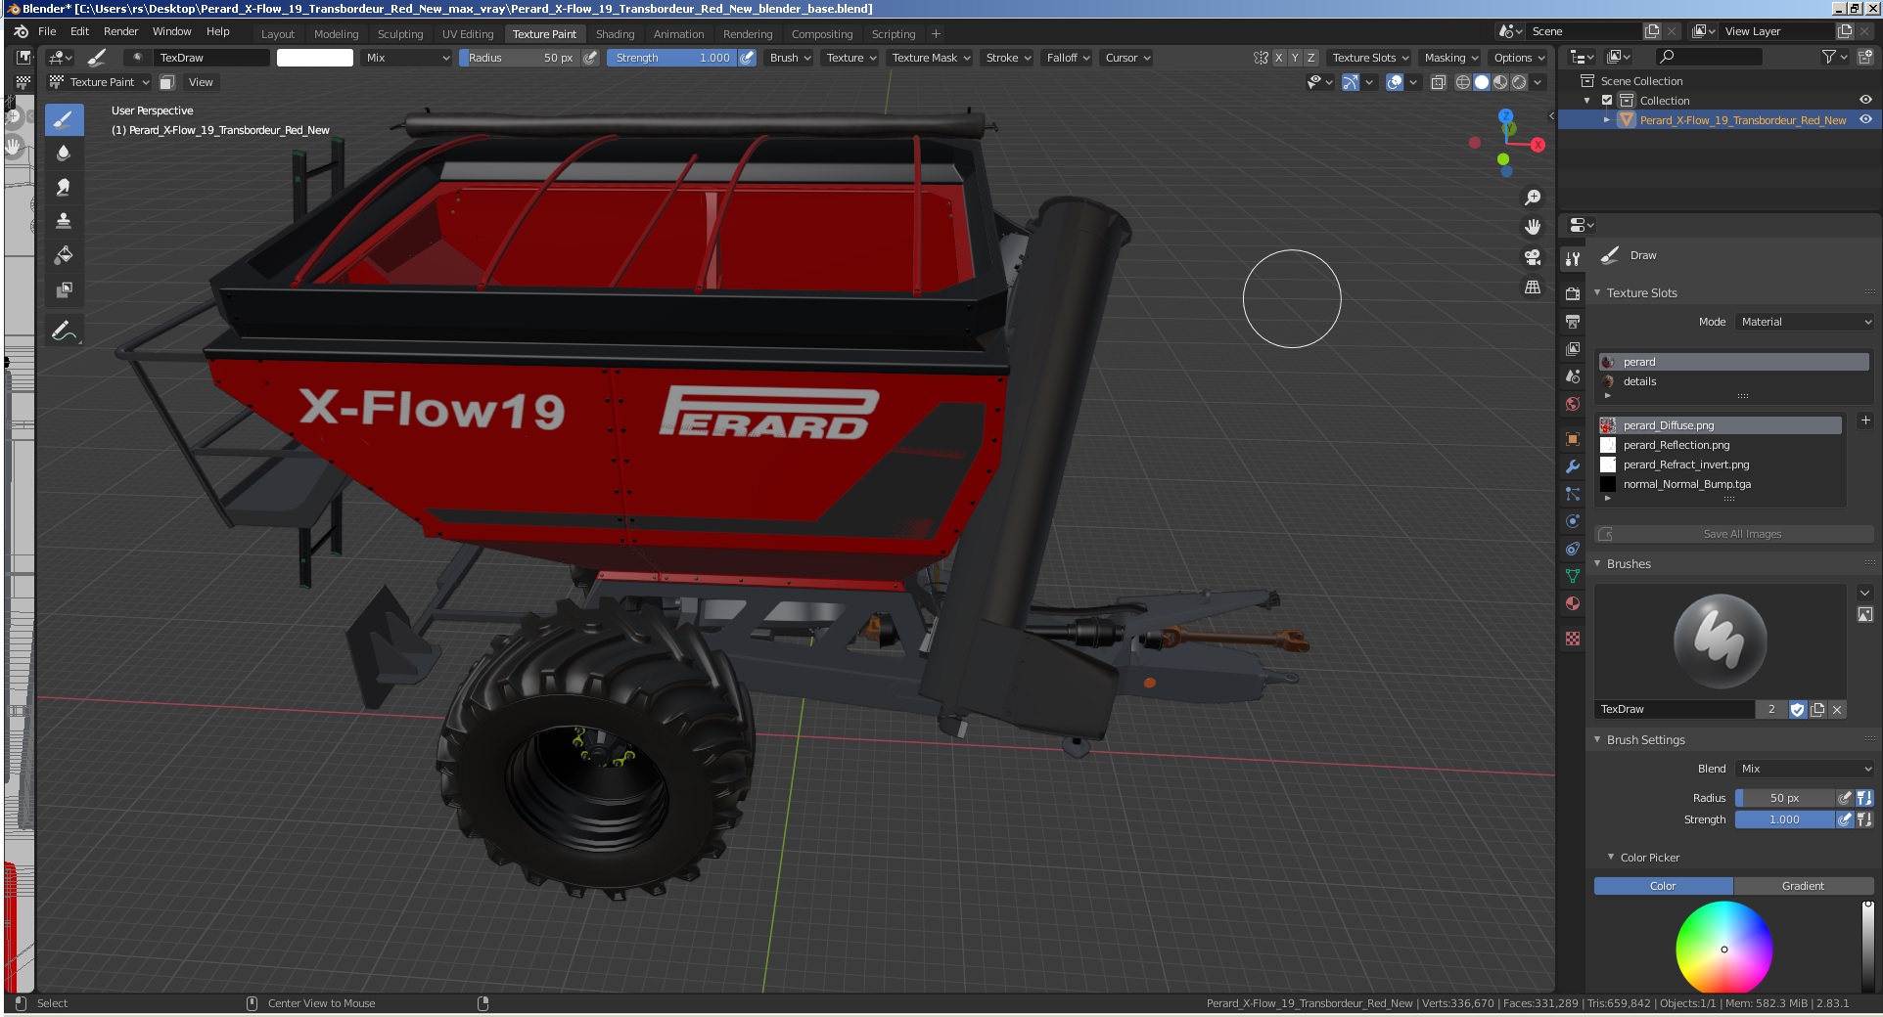Open the Texture Mask dropdown

pos(931,58)
